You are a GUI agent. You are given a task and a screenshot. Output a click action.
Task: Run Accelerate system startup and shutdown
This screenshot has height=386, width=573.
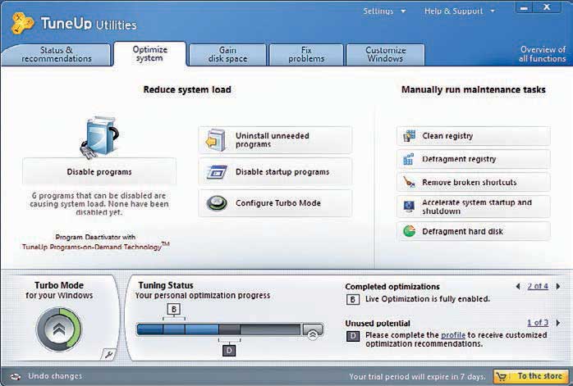coord(473,207)
